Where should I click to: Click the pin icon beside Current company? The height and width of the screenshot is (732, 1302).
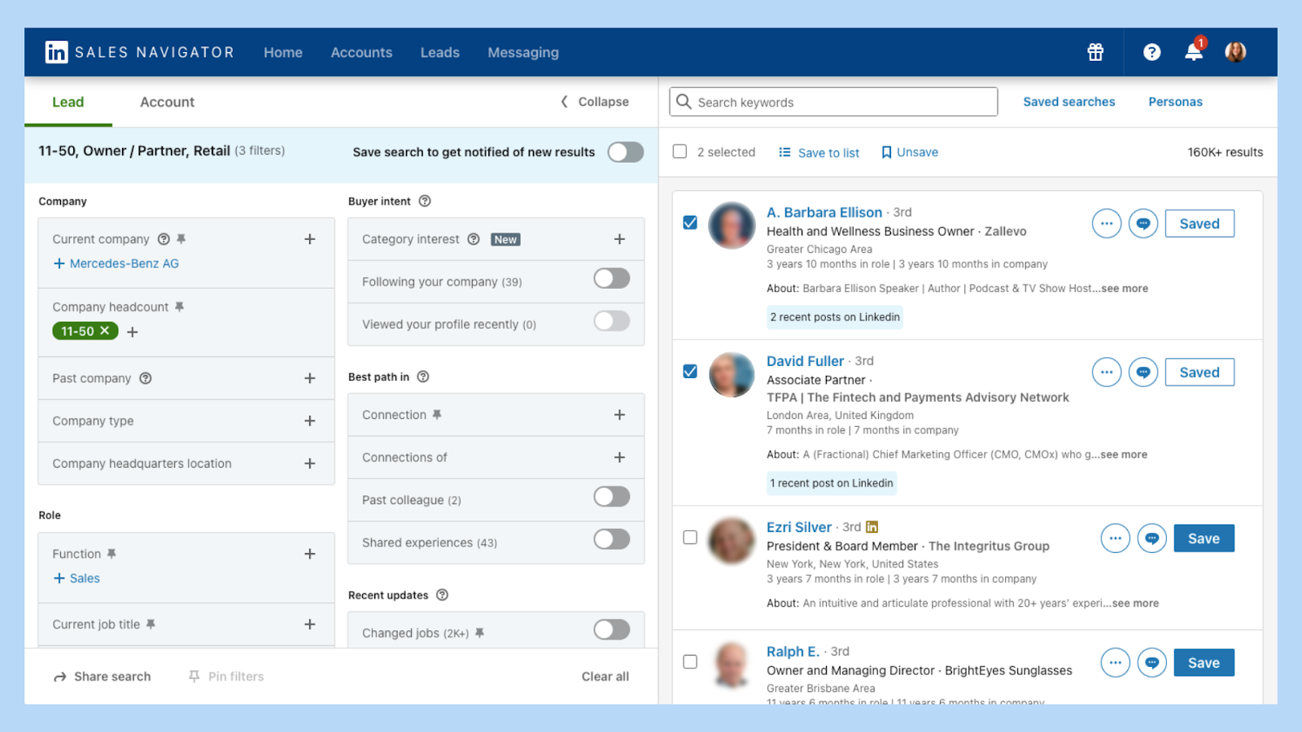181,239
